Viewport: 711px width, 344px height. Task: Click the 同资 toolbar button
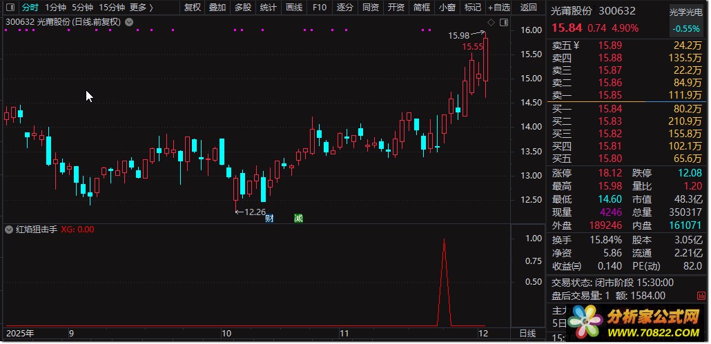[x=371, y=8]
